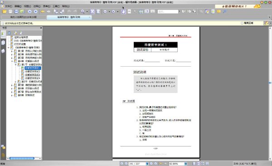The width and height of the screenshot is (272, 166).
Task: Expand the 第2章 bookmark node
Action: [12, 54]
